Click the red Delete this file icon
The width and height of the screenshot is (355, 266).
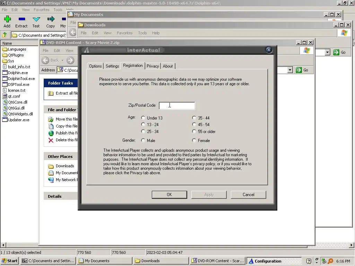(x=51, y=140)
